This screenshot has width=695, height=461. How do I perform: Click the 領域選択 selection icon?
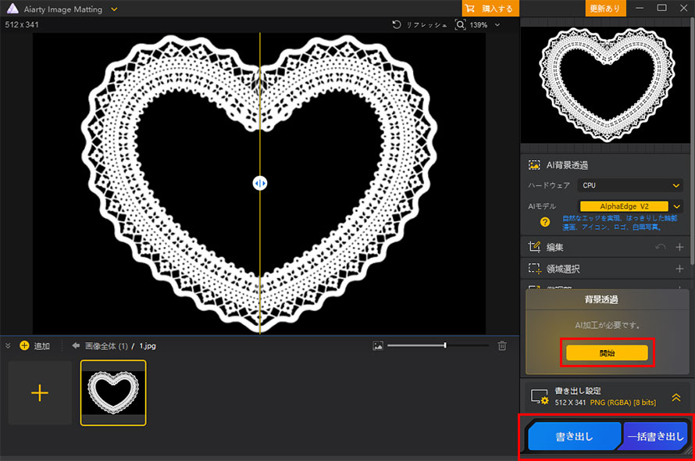[x=535, y=269]
